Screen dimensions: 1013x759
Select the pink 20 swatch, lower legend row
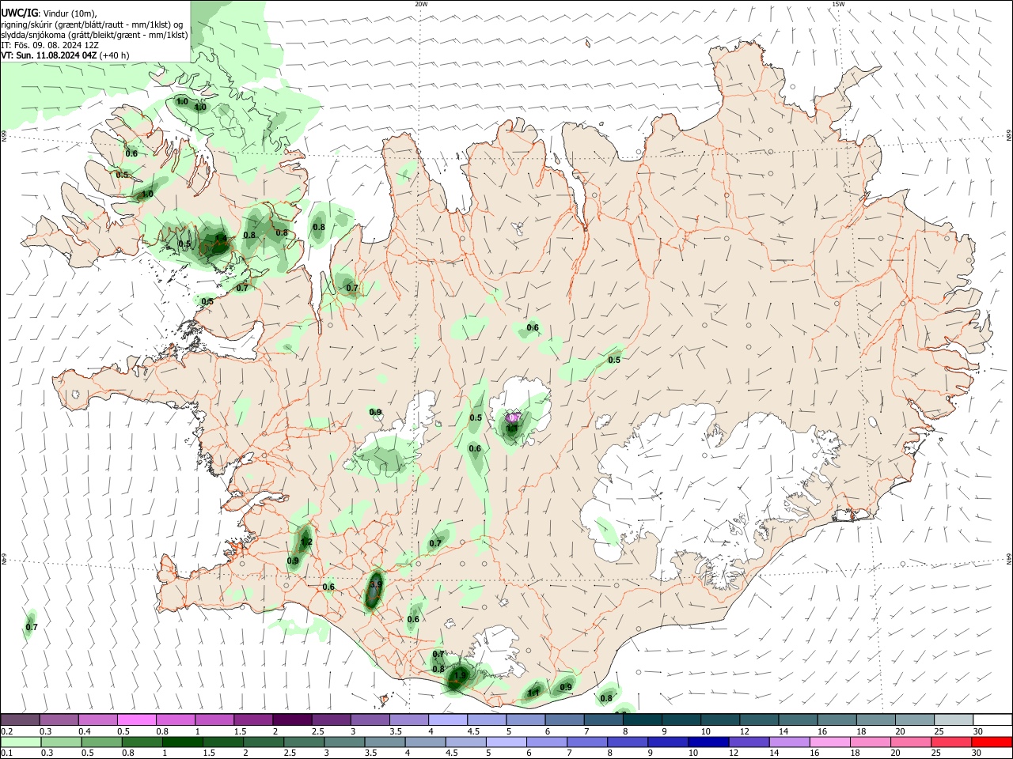909,742
